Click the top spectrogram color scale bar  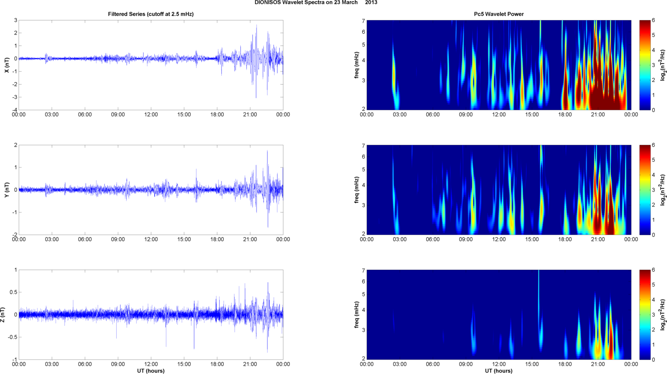point(645,65)
